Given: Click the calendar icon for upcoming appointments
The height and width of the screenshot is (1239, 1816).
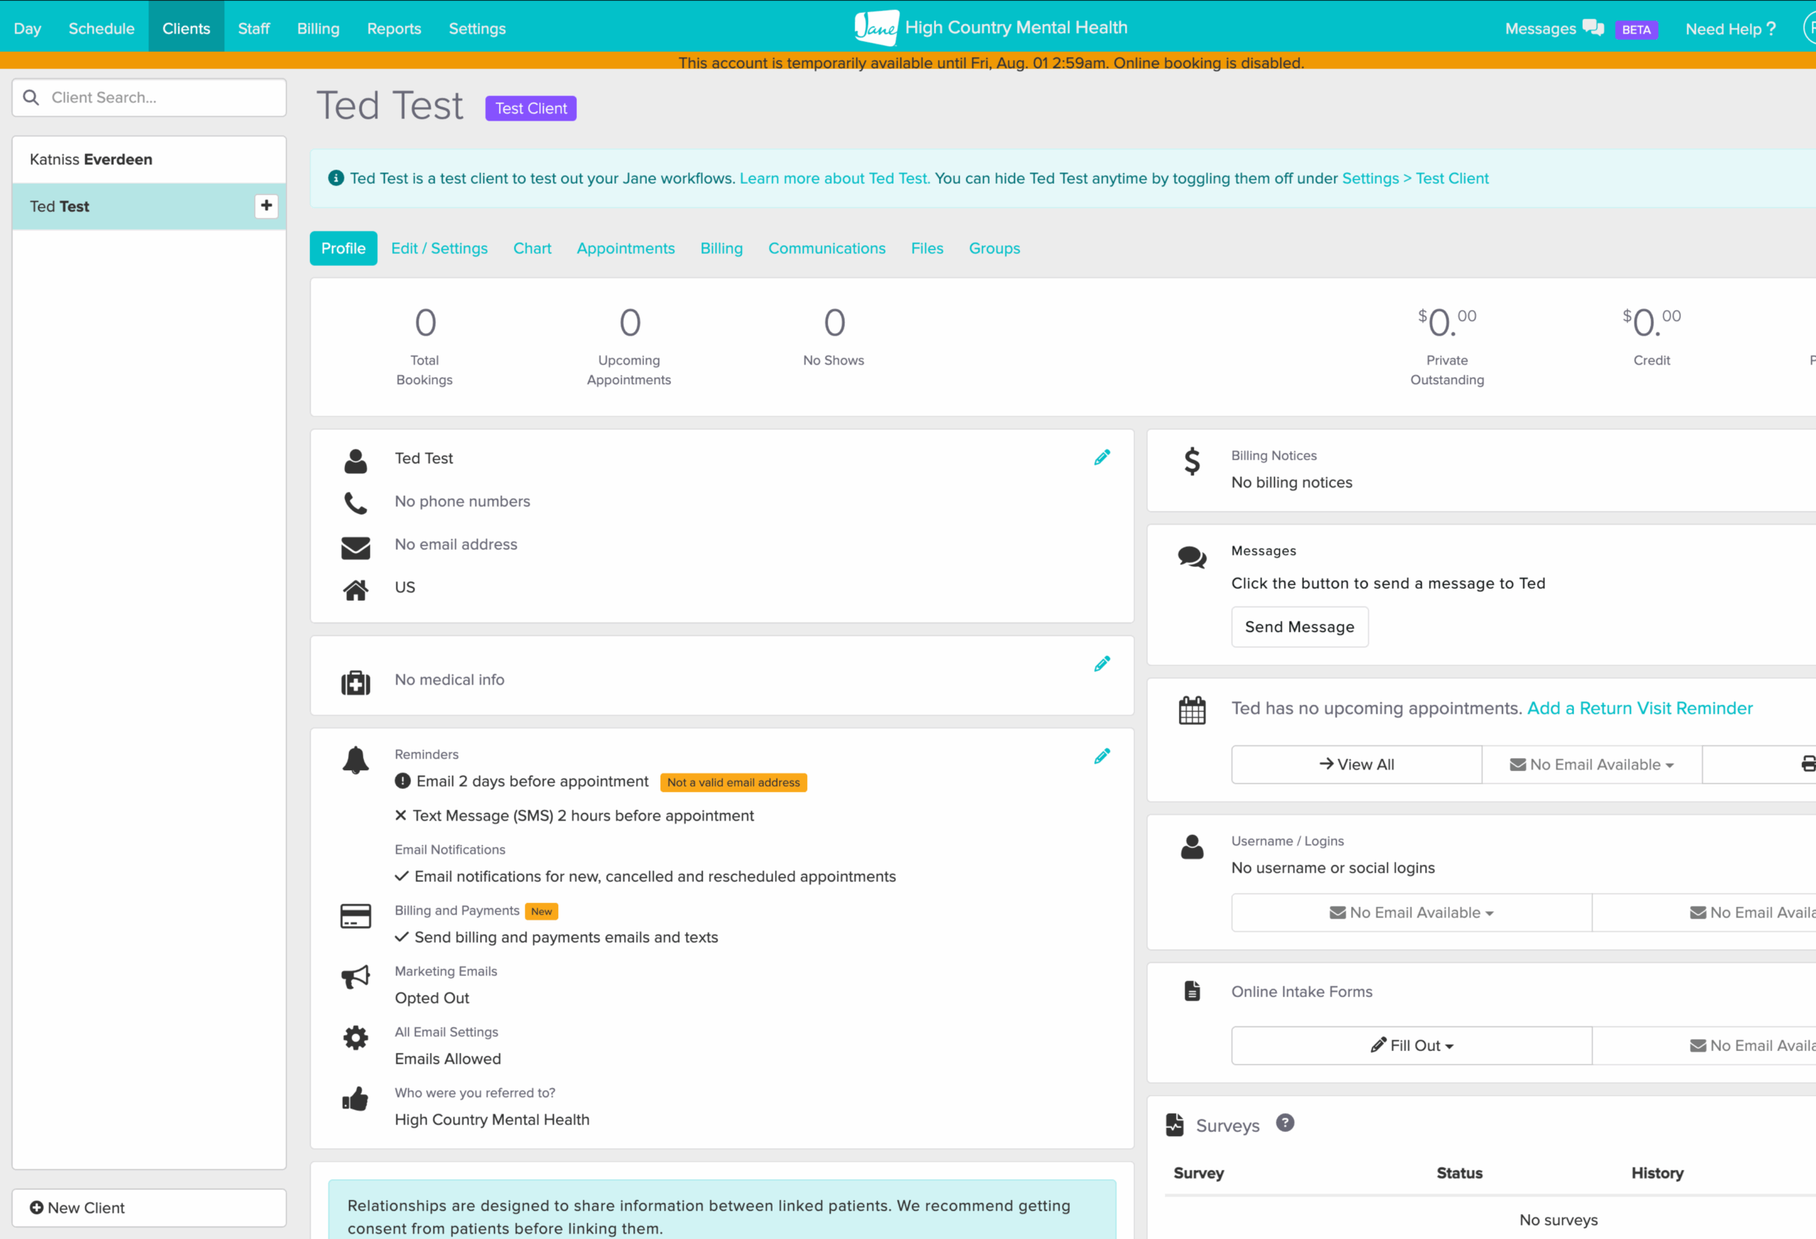Looking at the screenshot, I should coord(1192,710).
